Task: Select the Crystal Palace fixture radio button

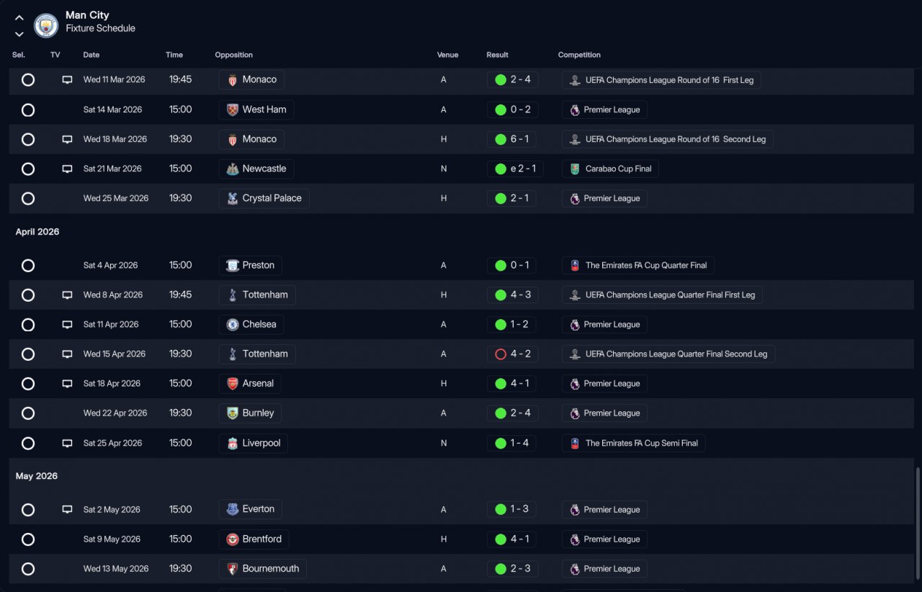Action: coord(28,199)
